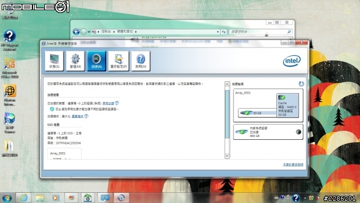This screenshot has height=203, width=360.
Task: Click the internal system disk drive icon
Action: [241, 132]
